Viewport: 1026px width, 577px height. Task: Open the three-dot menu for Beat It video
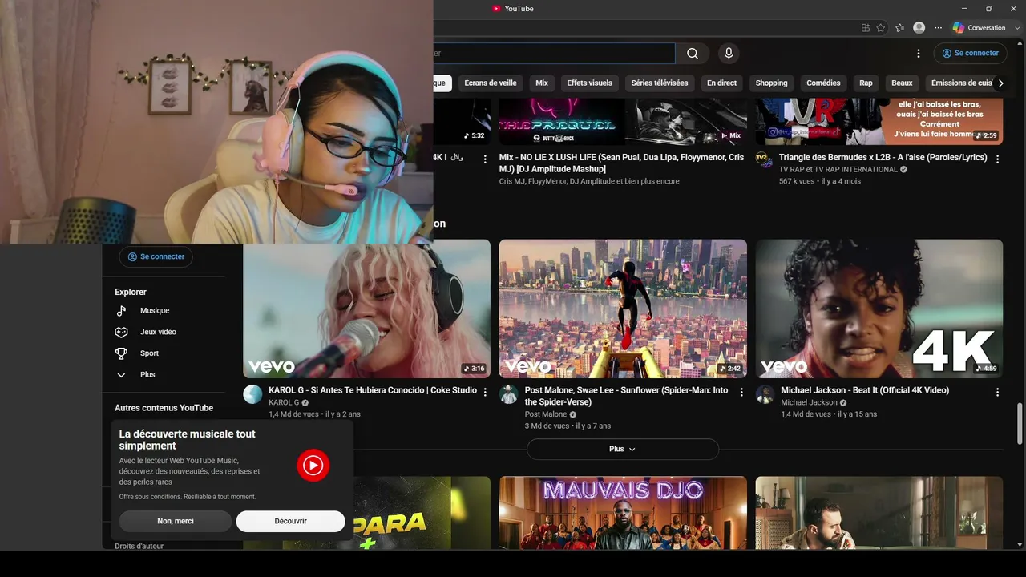998,393
